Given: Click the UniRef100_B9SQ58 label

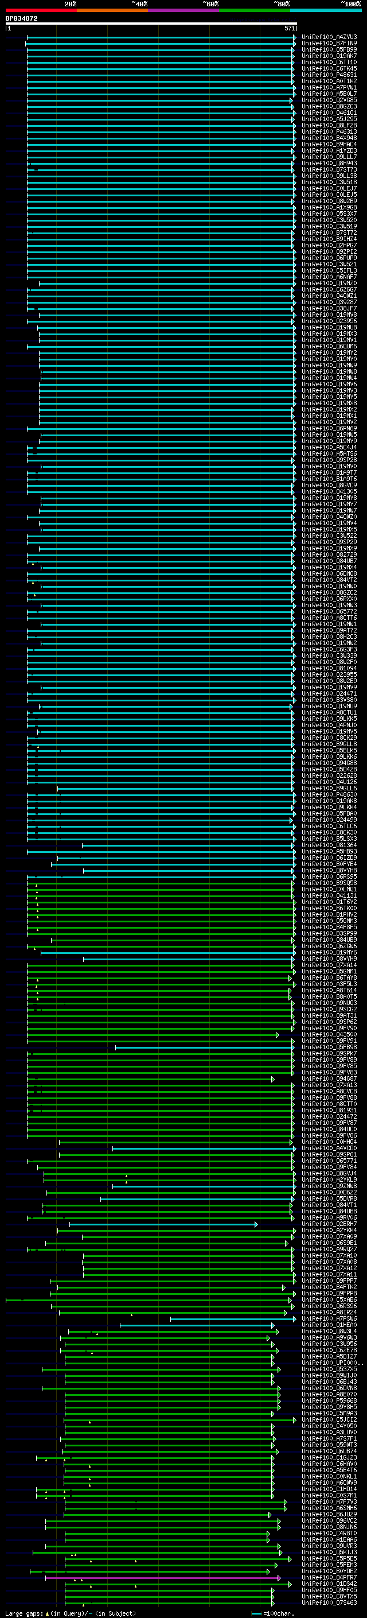Looking at the screenshot, I should coord(329,883).
